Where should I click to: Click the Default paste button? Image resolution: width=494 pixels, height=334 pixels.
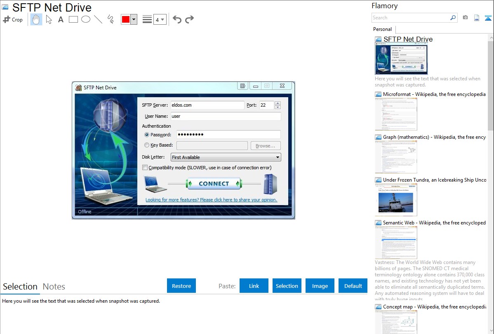point(353,286)
